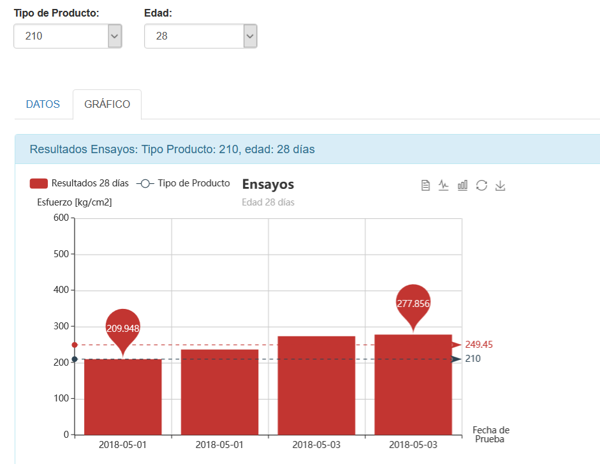Switch to the DATOS tab
Screen dimensions: 600x464
[43, 104]
